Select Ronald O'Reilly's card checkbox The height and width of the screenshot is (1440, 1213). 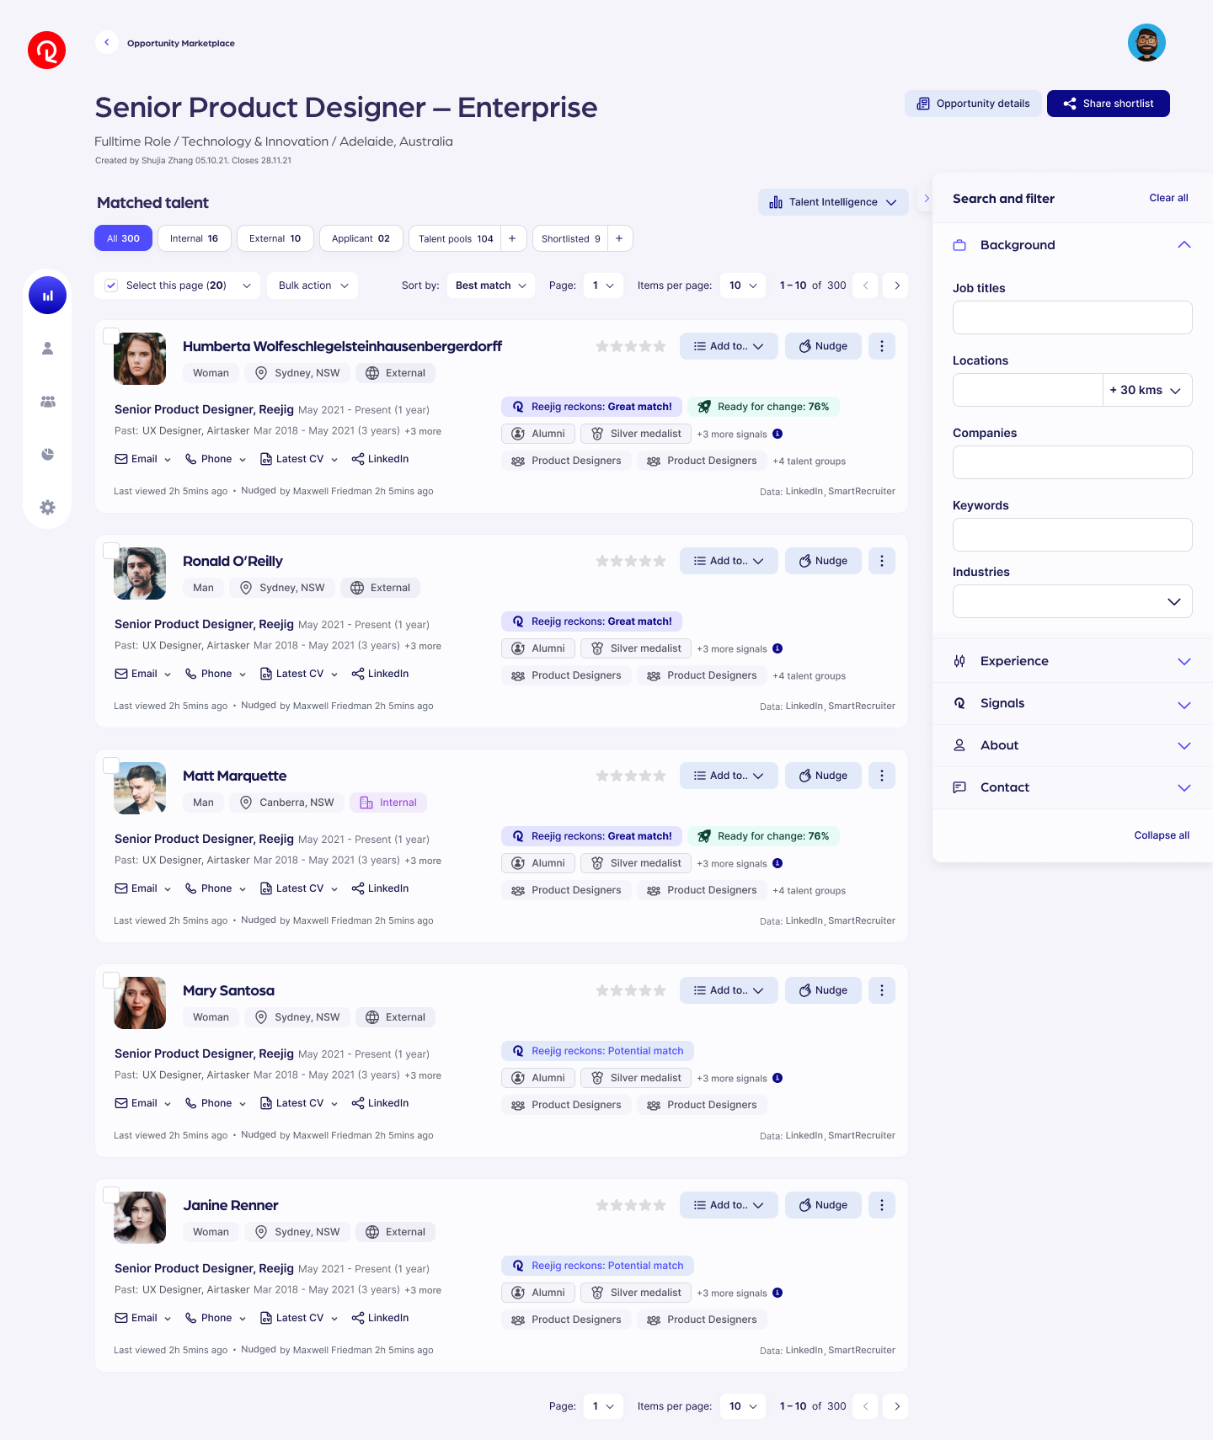(x=110, y=551)
